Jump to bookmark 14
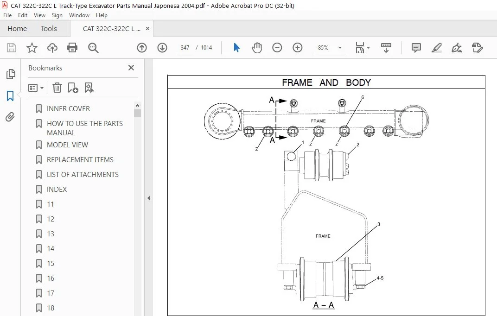This screenshot has width=497, height=316. [x=51, y=249]
